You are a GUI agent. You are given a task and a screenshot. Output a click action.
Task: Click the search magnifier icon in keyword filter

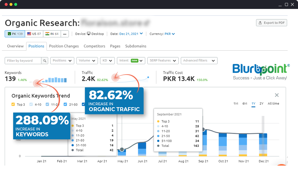(x=45, y=61)
